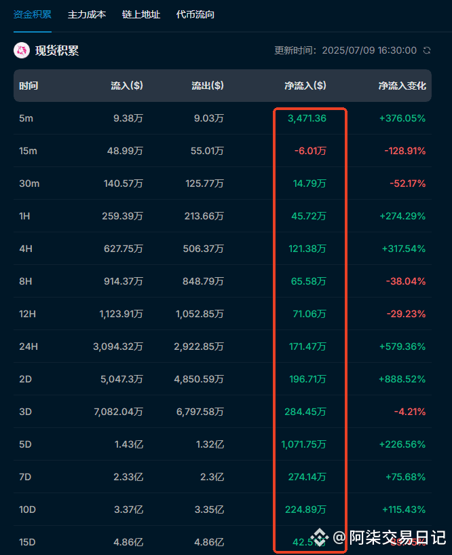This screenshot has height=555, width=452.
Task: Click the net inflow value 14.79万
Action: (309, 183)
